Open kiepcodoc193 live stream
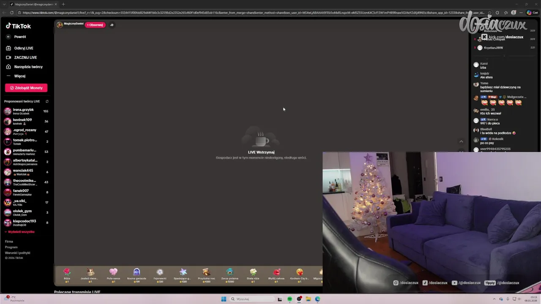 coord(26,223)
